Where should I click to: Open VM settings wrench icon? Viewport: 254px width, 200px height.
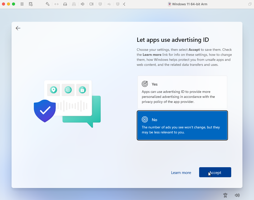(47, 4)
